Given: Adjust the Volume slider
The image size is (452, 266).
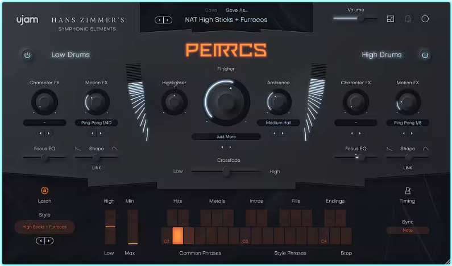Looking at the screenshot, I should coord(355,19).
